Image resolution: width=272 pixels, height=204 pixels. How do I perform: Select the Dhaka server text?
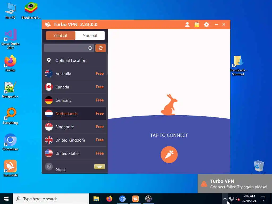pyautogui.click(x=60, y=170)
